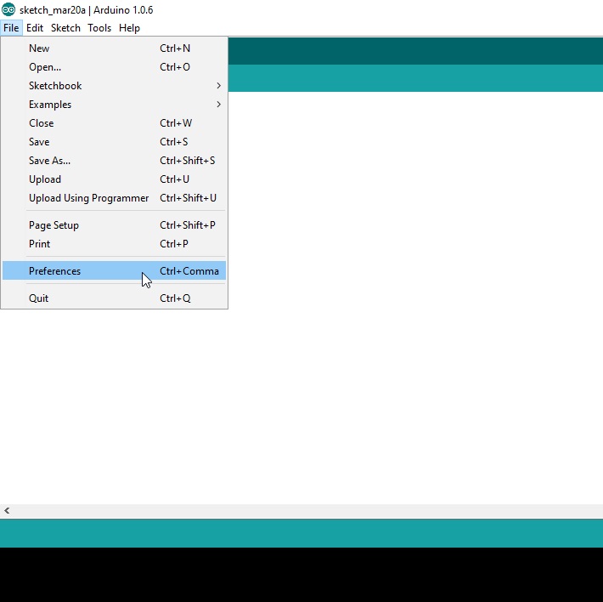Choose Upload Using Programmer
The image size is (603, 602).
click(x=114, y=198)
